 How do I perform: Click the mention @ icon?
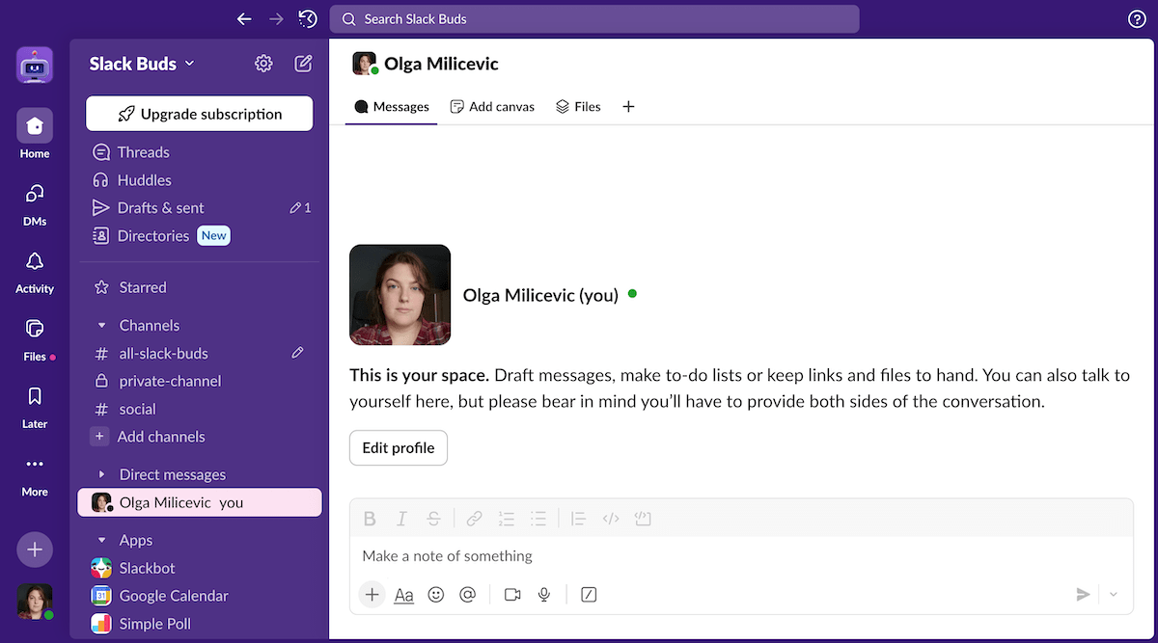click(x=468, y=595)
